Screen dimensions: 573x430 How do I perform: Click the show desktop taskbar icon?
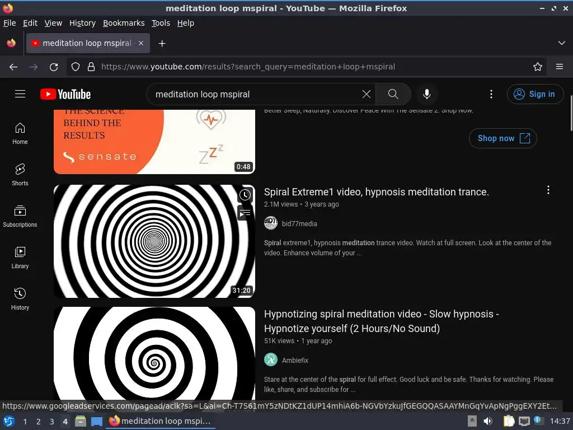coord(96,421)
